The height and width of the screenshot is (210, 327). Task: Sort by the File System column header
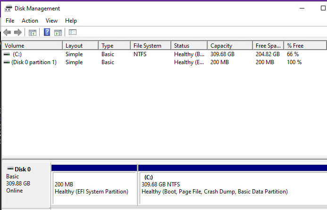[151, 45]
